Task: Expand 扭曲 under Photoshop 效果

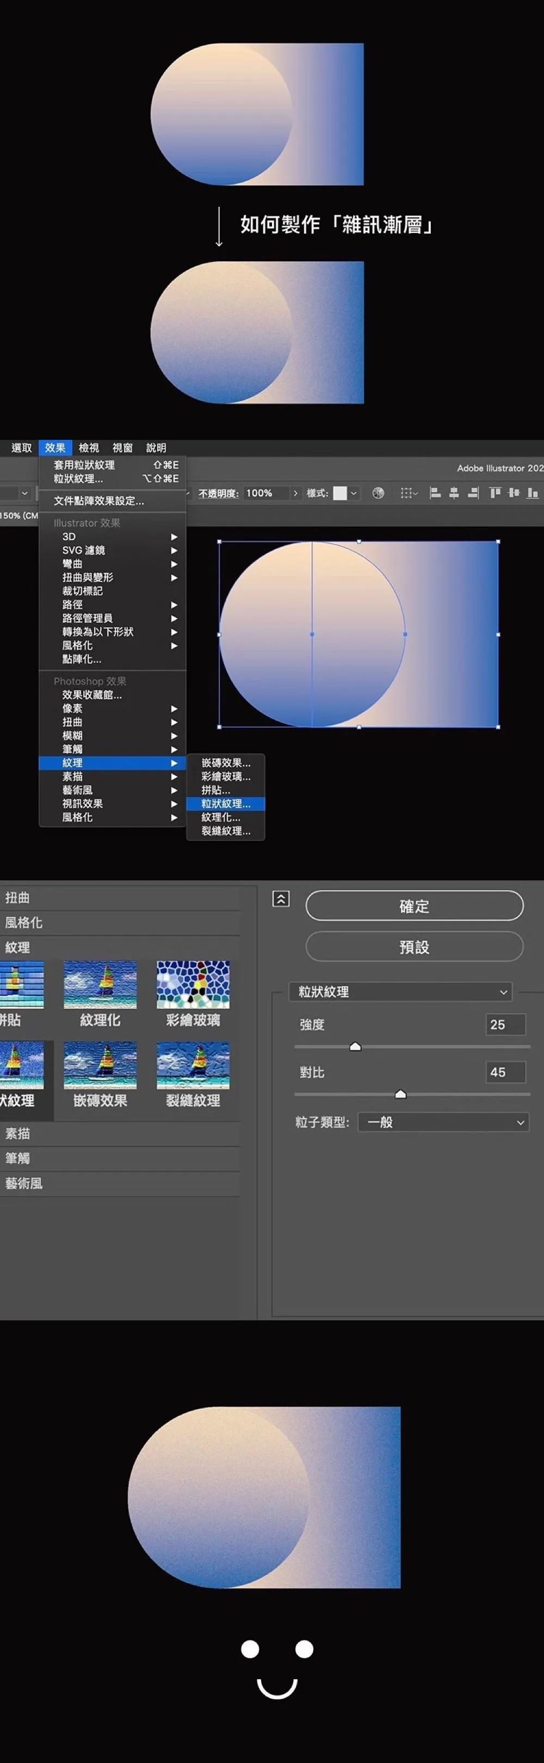Action: coord(113,722)
